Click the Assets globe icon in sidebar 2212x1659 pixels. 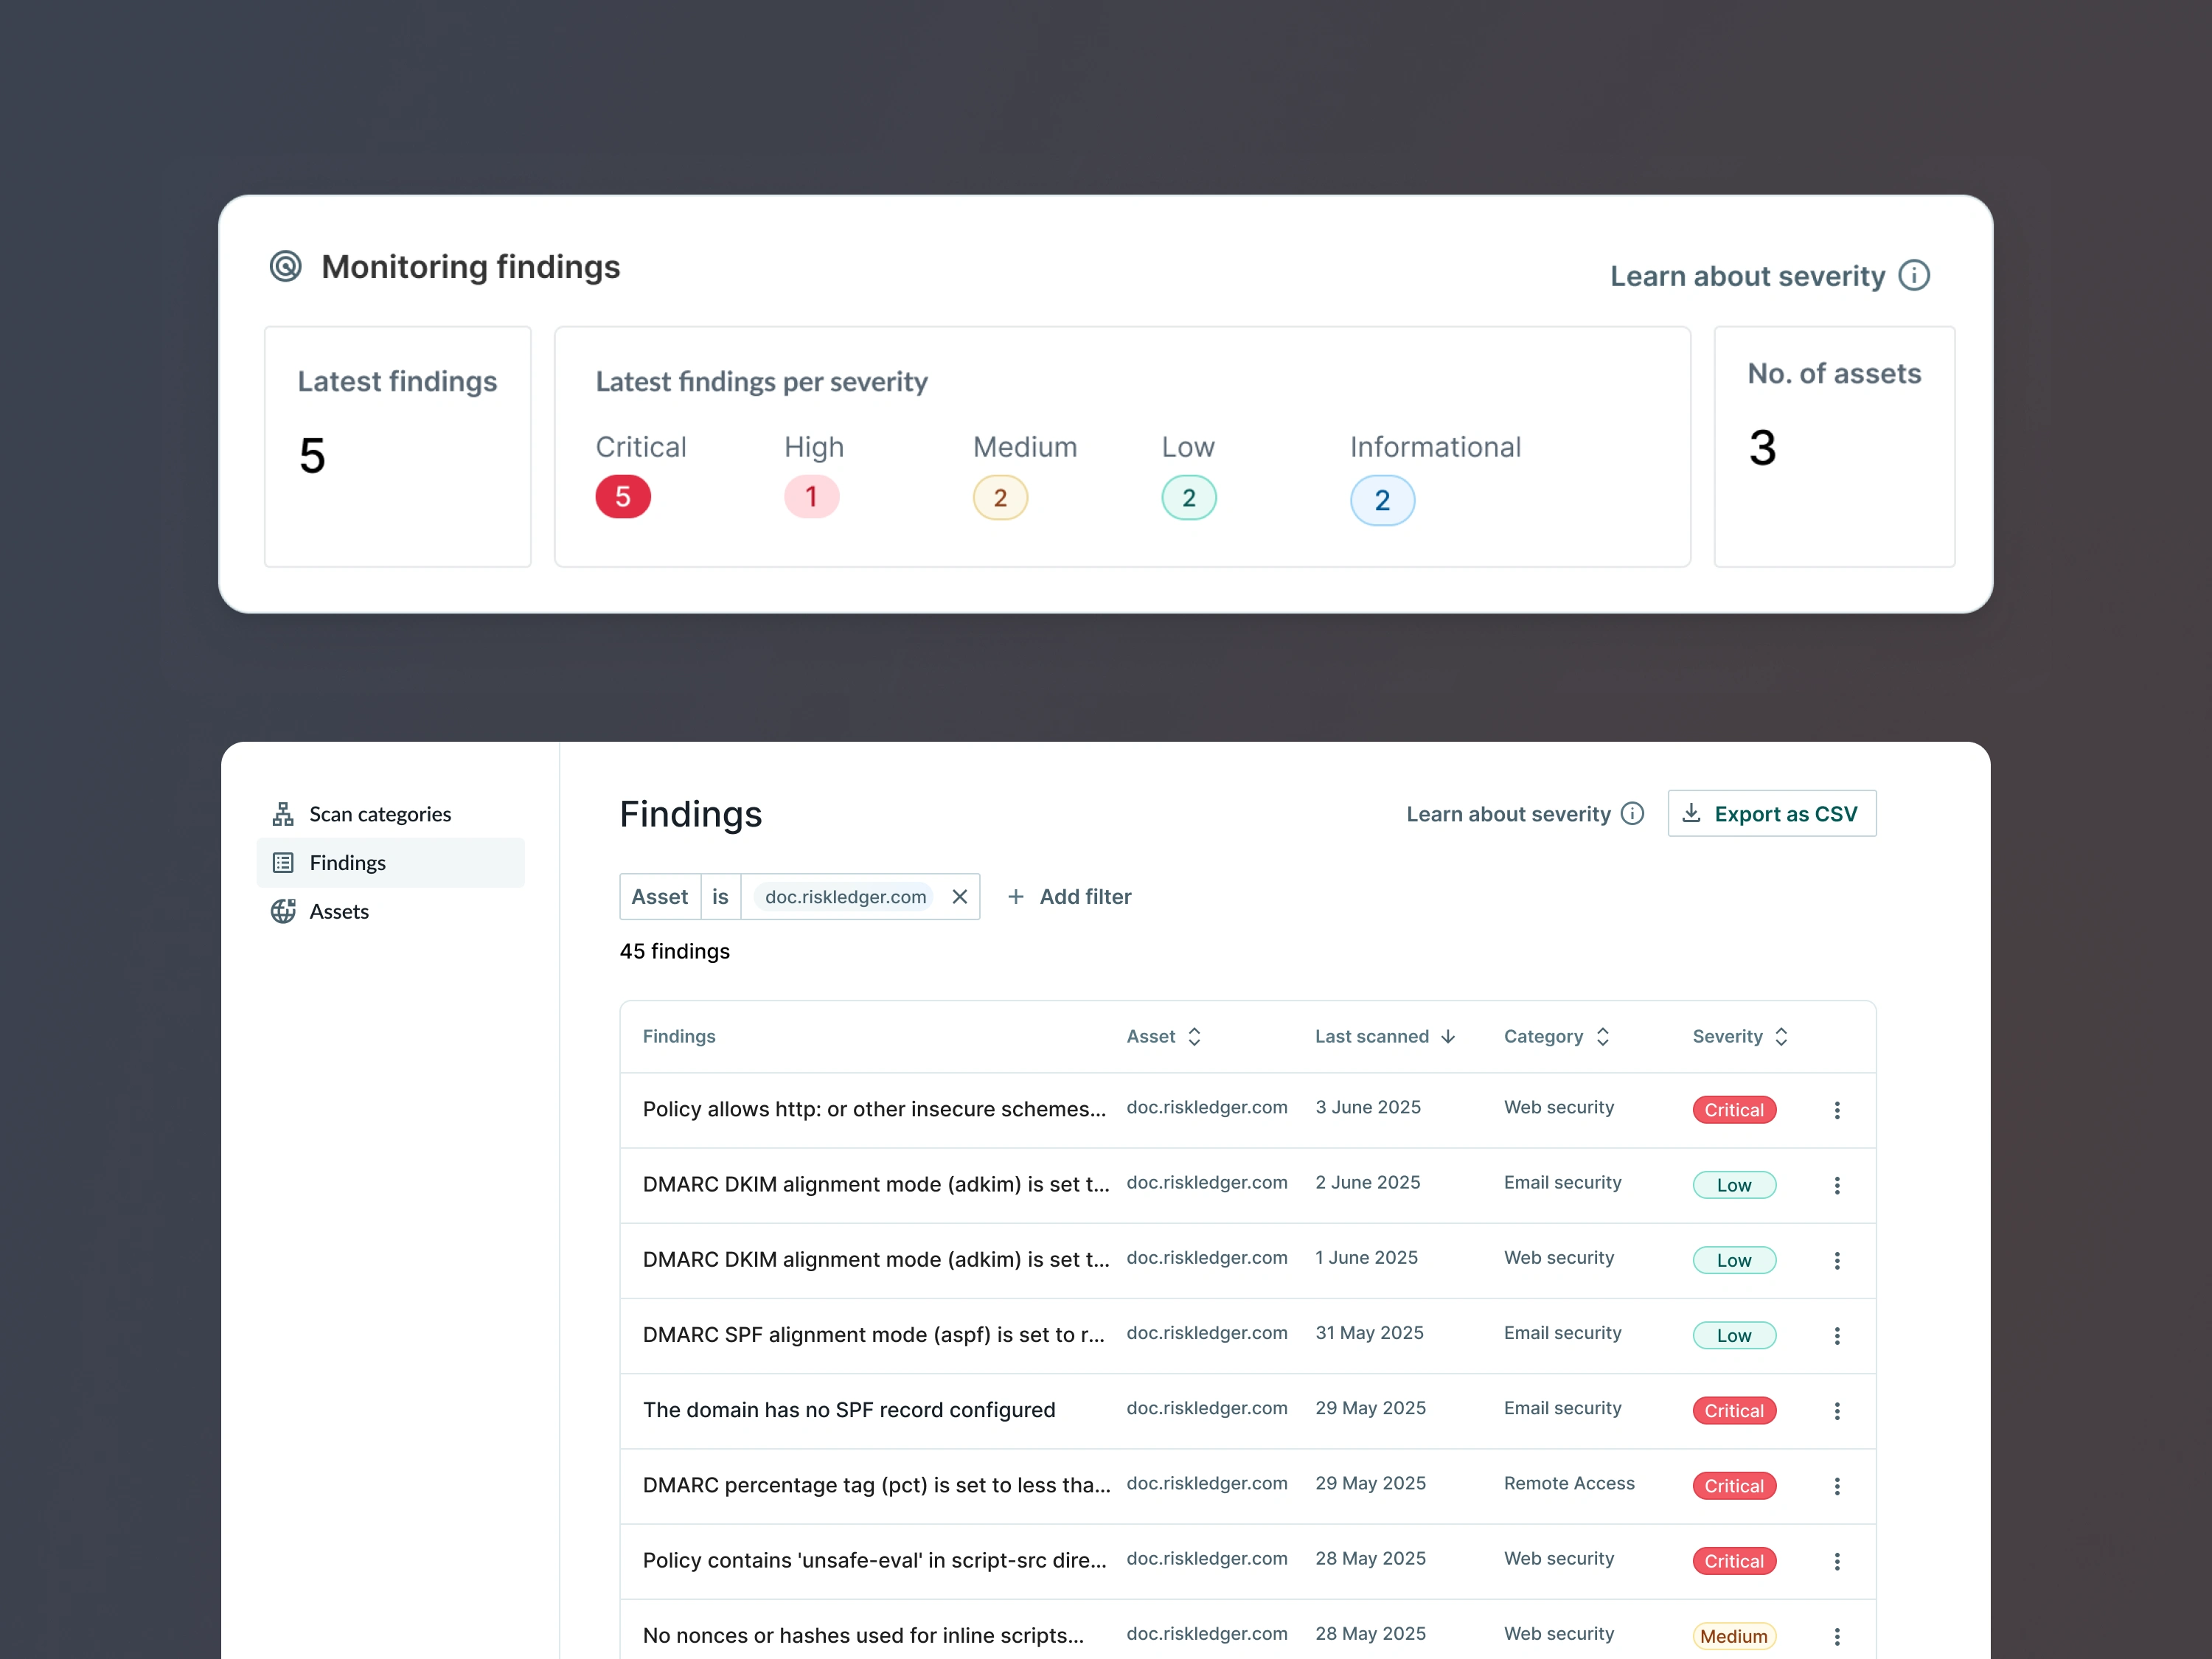283,911
